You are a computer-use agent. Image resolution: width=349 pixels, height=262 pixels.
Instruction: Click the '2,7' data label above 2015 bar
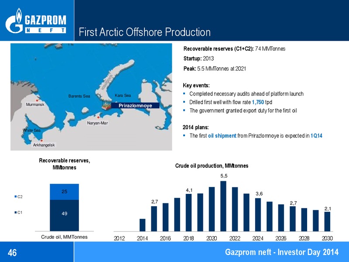[x=155, y=202]
